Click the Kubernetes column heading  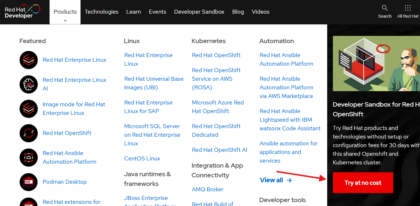tap(209, 41)
